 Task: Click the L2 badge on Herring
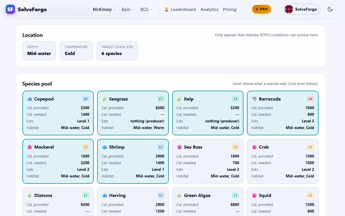[x=160, y=195]
